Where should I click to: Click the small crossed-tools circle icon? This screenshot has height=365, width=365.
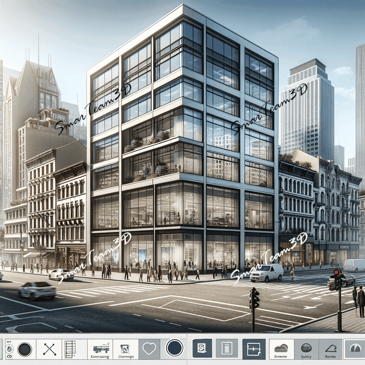pyautogui.click(x=9, y=349)
